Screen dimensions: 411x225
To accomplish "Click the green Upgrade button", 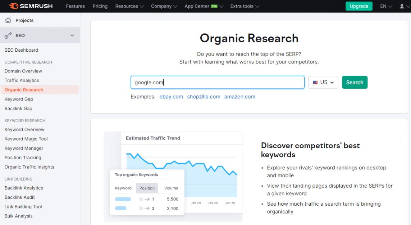I will click(359, 6).
